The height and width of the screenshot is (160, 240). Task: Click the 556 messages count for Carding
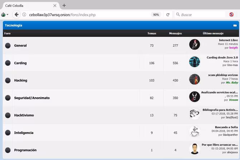(x=176, y=63)
